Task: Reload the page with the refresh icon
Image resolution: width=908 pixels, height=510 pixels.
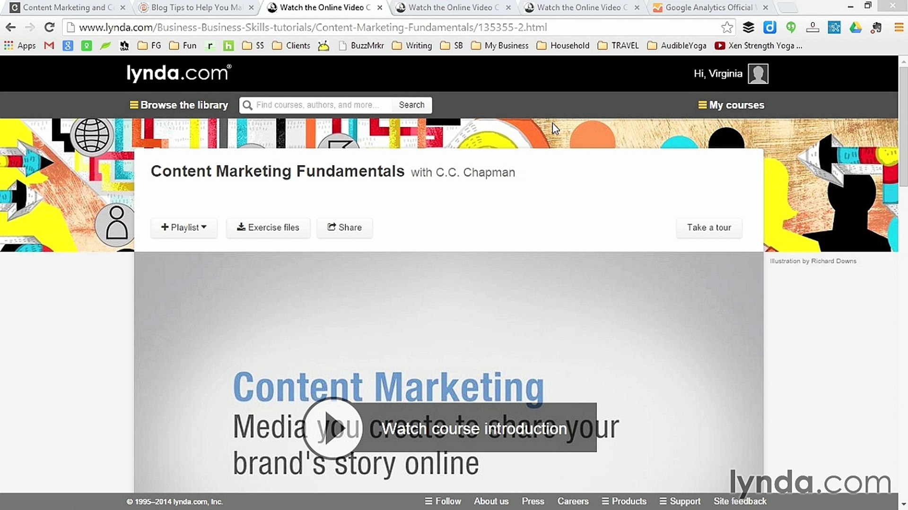Action: pyautogui.click(x=49, y=27)
